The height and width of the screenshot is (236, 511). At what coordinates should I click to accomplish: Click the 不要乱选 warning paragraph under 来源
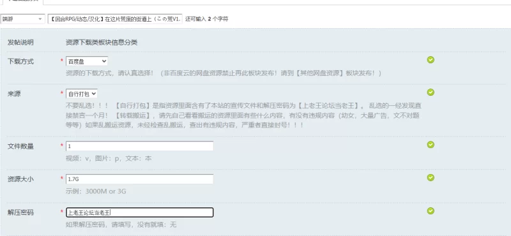pos(244,115)
